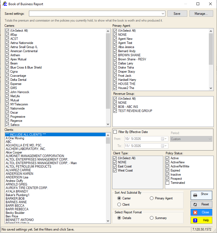Screen dimensions: 217x233
Task: Click Show to run the report
Action: [201, 195]
